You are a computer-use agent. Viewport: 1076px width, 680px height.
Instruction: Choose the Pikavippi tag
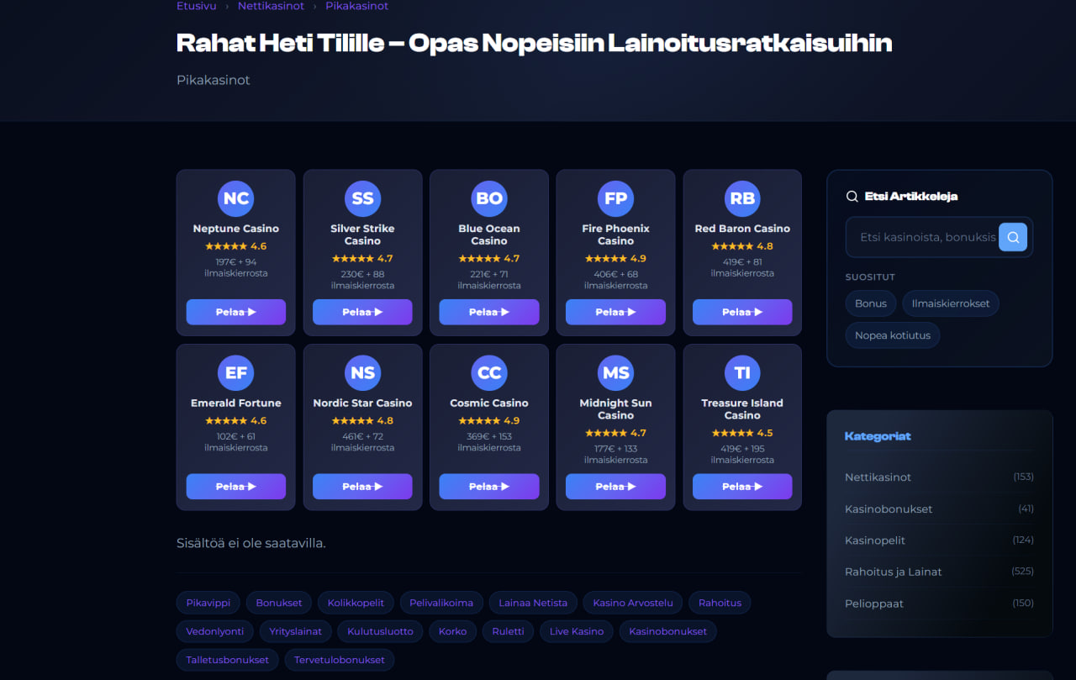point(208,603)
